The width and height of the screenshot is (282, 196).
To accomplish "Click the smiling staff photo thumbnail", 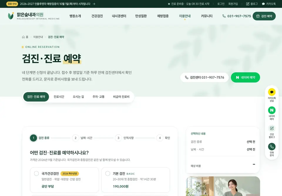I will point(223,186).
